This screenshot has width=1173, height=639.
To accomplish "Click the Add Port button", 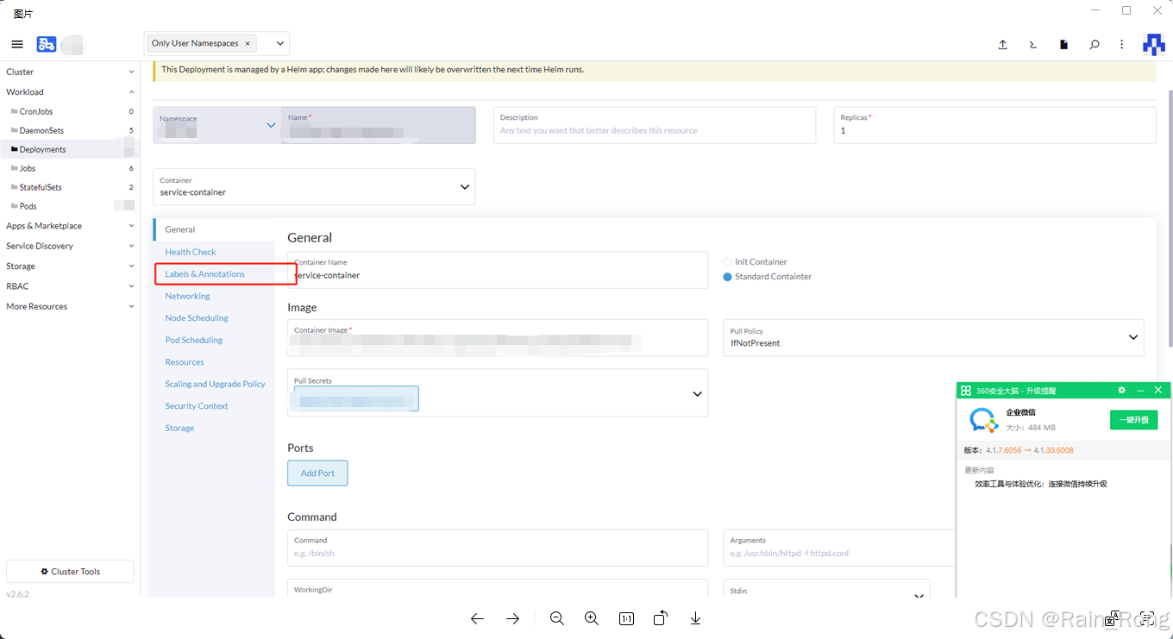I will (x=317, y=473).
